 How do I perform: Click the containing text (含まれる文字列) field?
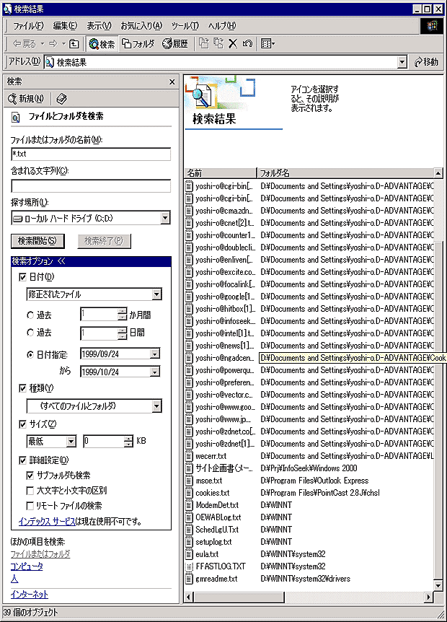coord(91,186)
